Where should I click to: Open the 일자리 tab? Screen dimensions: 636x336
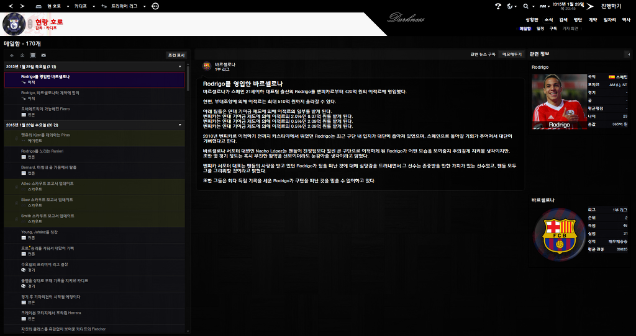click(x=610, y=19)
